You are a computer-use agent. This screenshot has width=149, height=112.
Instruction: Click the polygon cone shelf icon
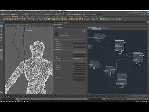[12, 19]
